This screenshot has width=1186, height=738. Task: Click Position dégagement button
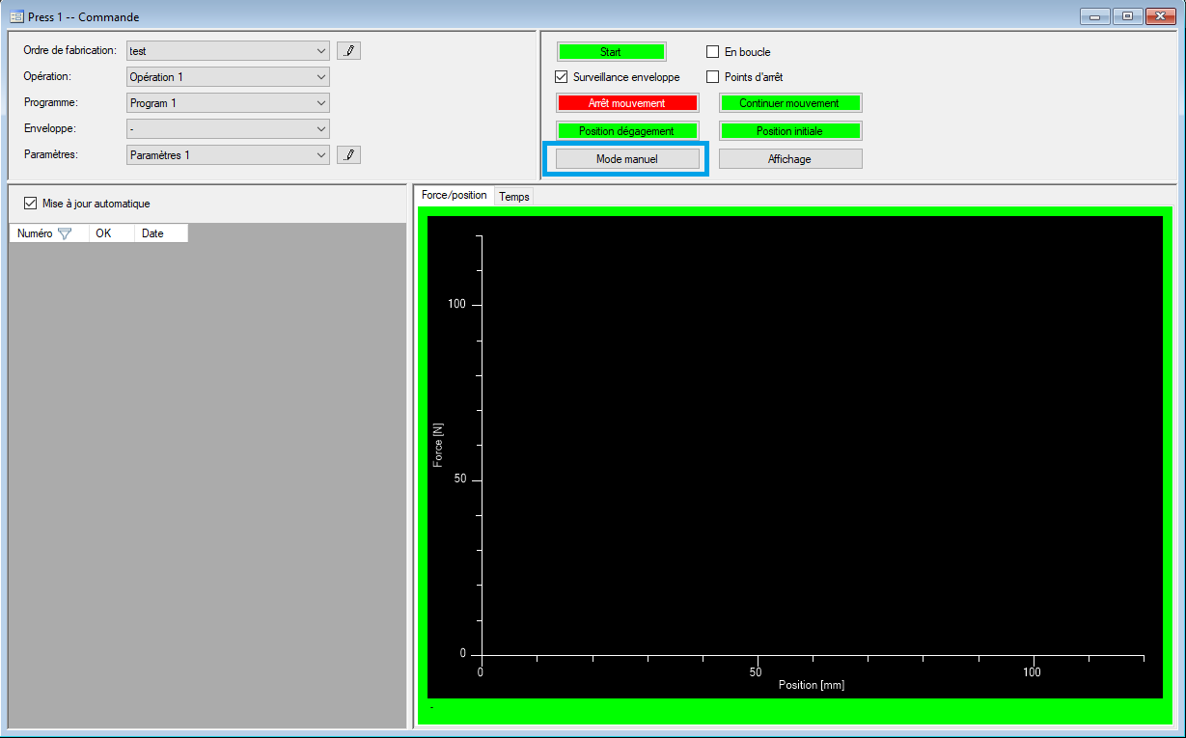[627, 131]
